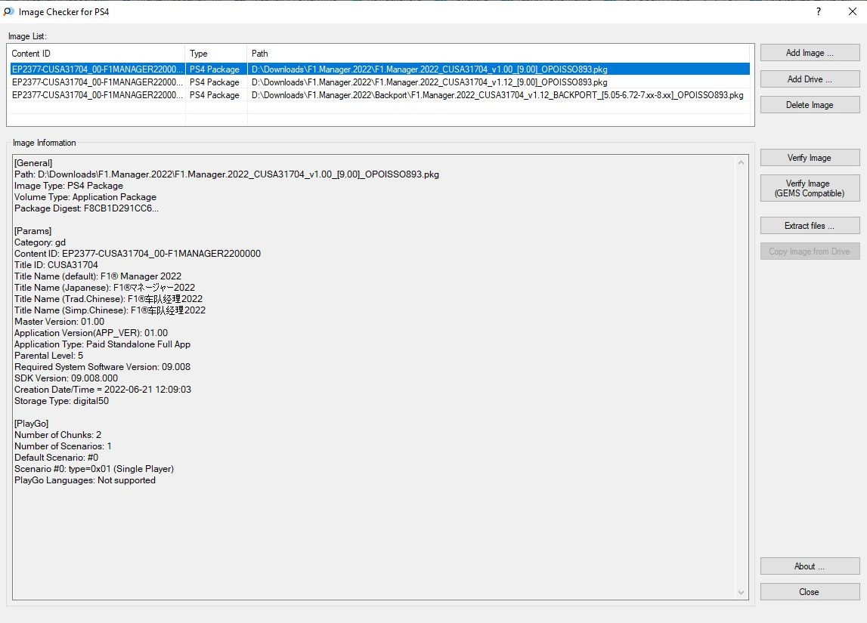Image resolution: width=867 pixels, height=623 pixels.
Task: Click the Default Scenario: #0 line
Action: [x=57, y=458]
